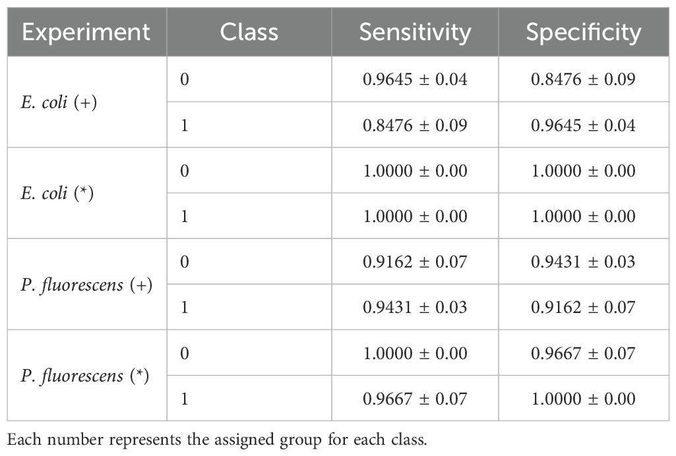Click Specificity value 0.9667 ± 0.07
Viewport: 676px width, 456px height.
(x=583, y=353)
